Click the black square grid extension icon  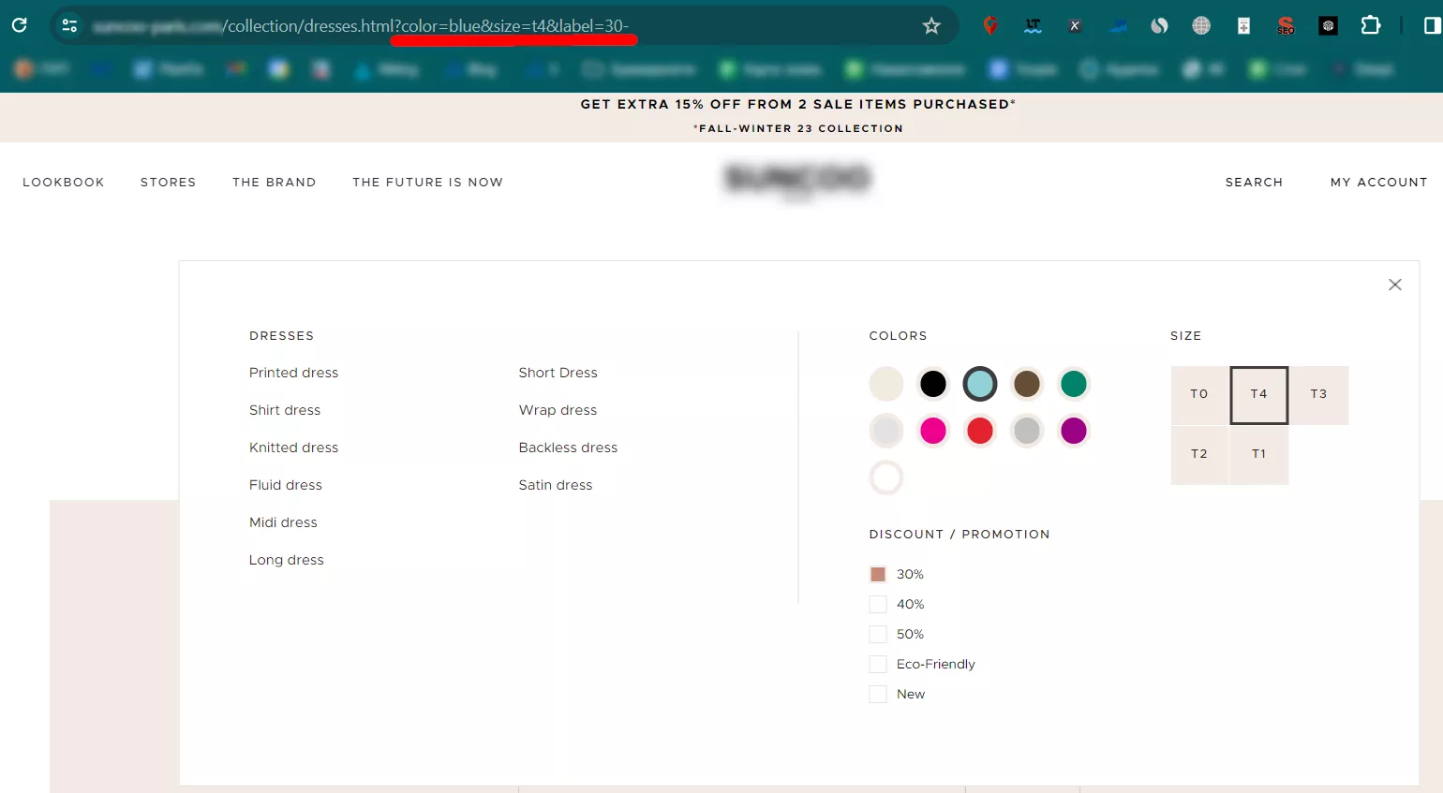[x=1328, y=26]
